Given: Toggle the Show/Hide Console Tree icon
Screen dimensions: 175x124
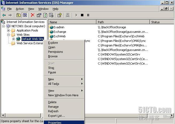Looking at the screenshot, I should click(25, 15).
